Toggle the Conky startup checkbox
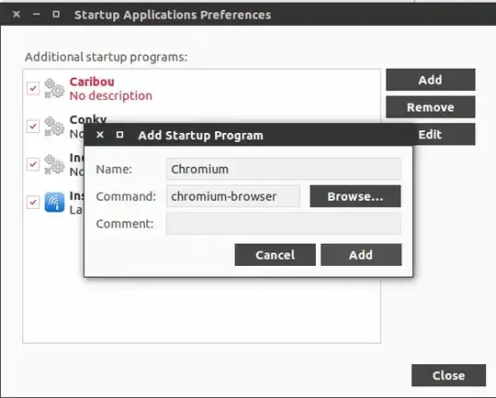Image resolution: width=496 pixels, height=398 pixels. tap(33, 127)
